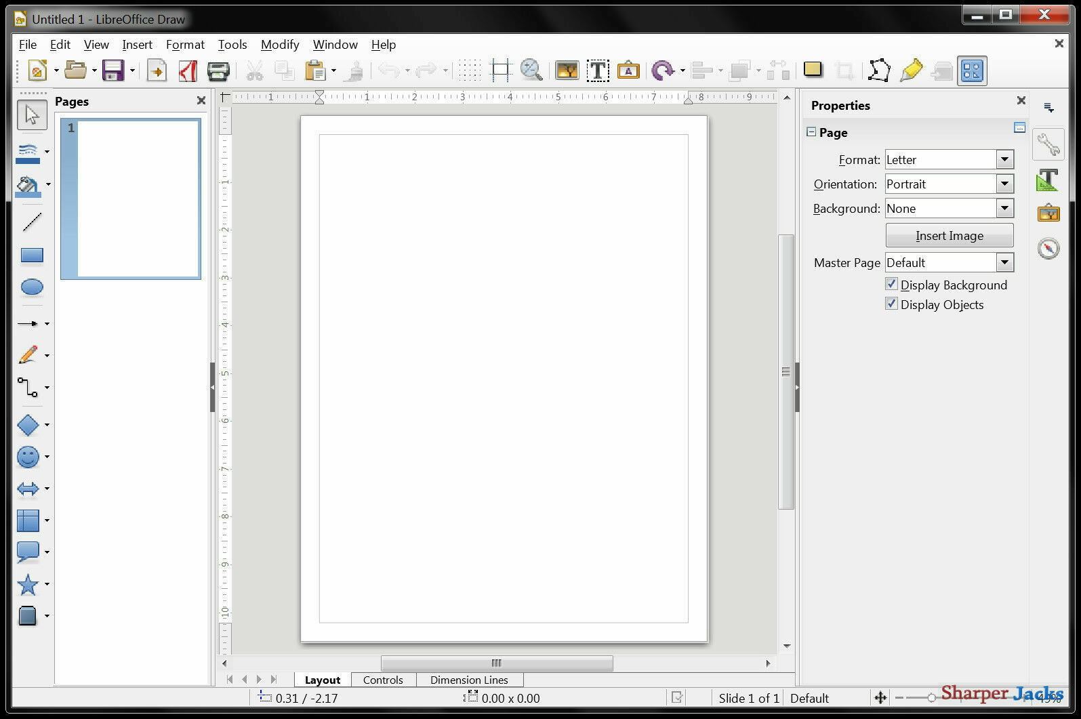Select the page 1 thumbnail
The width and height of the screenshot is (1081, 719).
coord(131,199)
